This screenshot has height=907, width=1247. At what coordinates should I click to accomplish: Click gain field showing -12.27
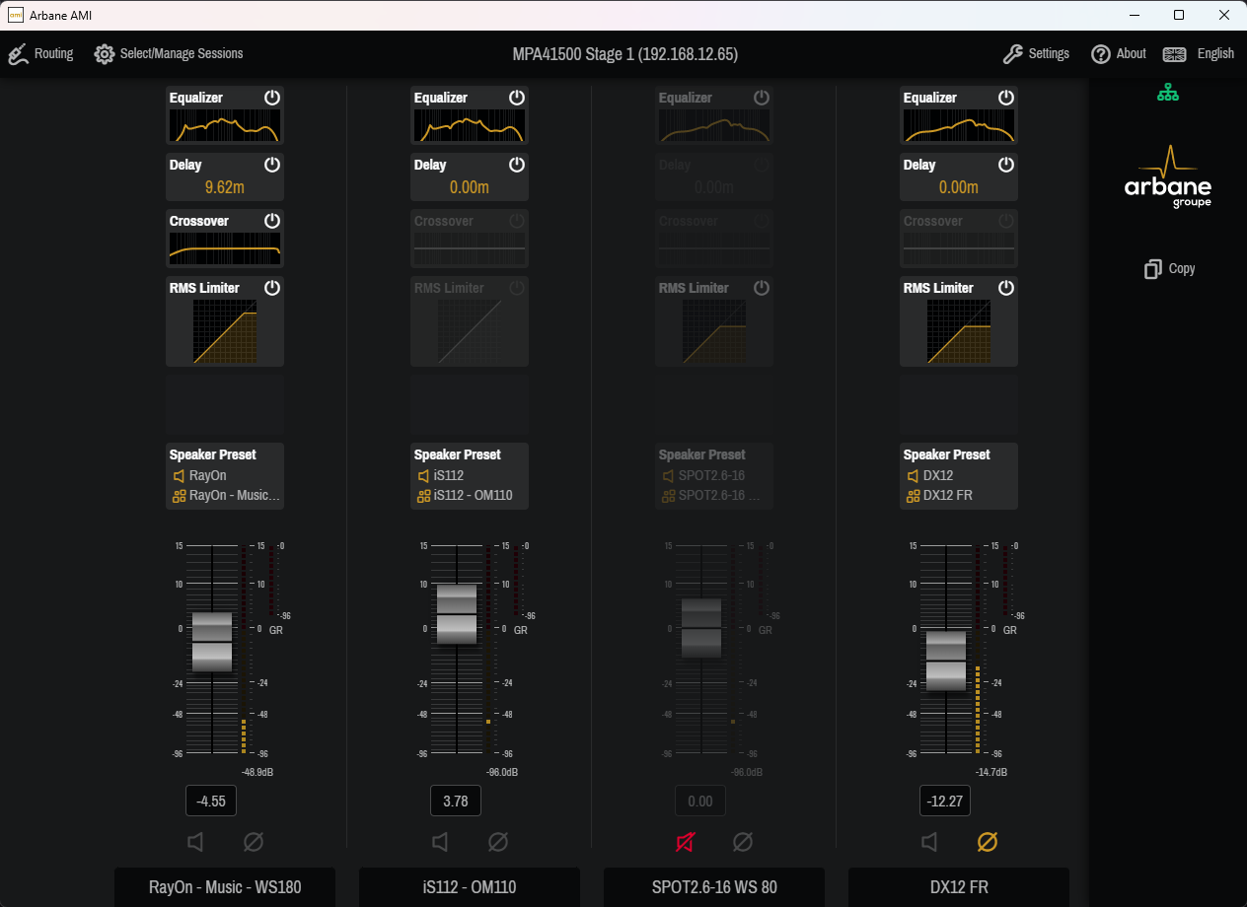click(x=945, y=801)
